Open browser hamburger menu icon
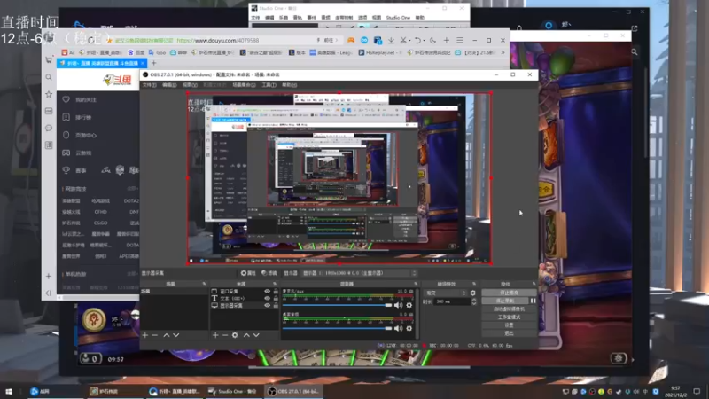Screen dimensions: 709x399 point(459,40)
